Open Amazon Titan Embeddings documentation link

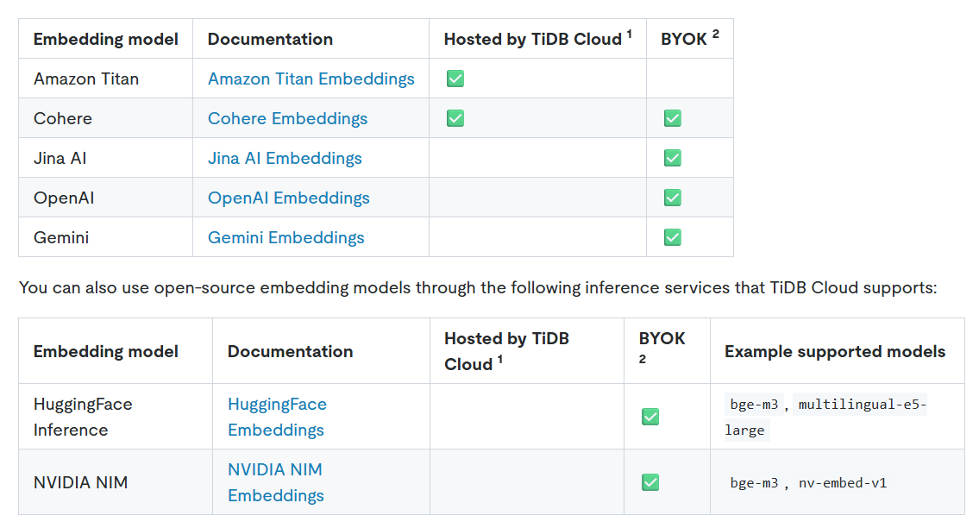(x=311, y=79)
